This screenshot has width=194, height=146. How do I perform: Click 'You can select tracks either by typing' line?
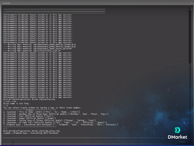pyautogui.click(x=42, y=108)
